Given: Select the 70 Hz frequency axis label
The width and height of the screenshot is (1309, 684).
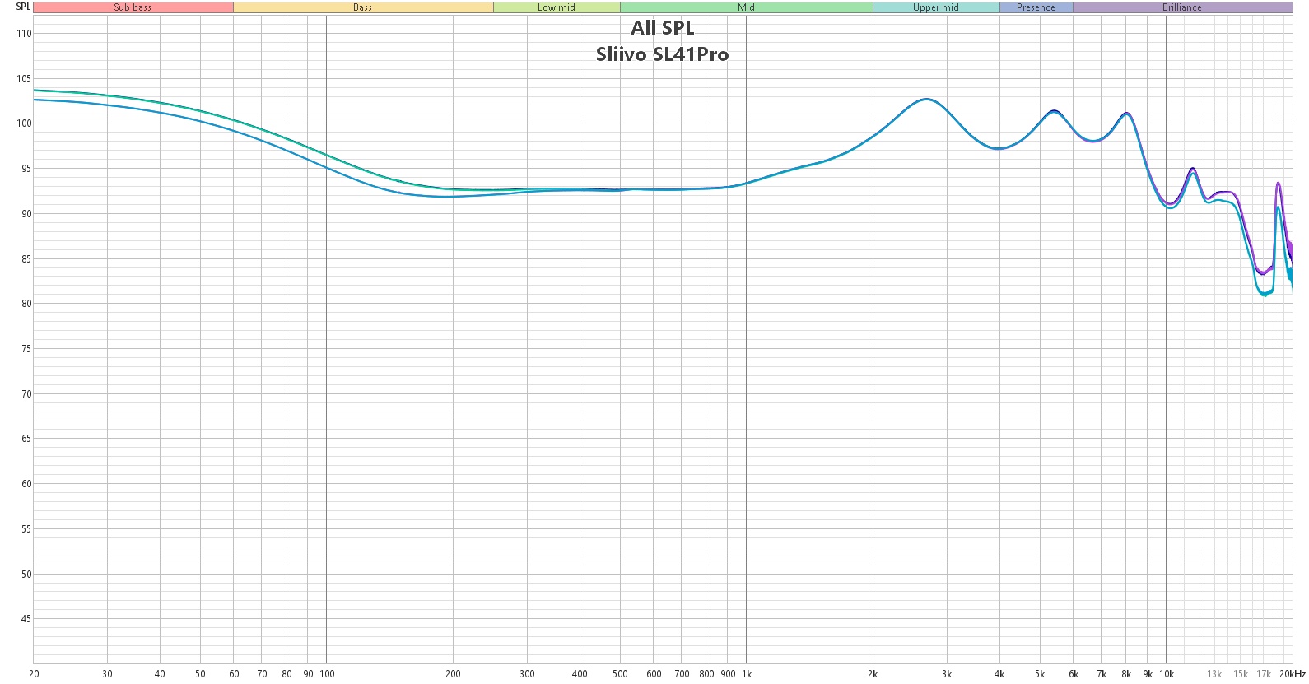Looking at the screenshot, I should pyautogui.click(x=262, y=674).
